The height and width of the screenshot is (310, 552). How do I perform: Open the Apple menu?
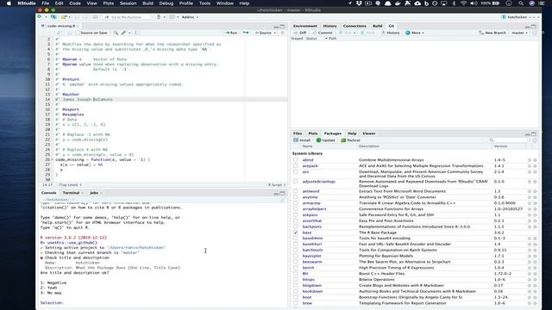pyautogui.click(x=9, y=3)
